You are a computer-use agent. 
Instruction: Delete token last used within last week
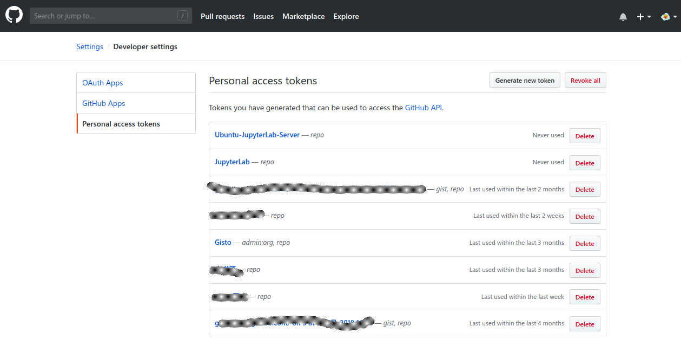(585, 297)
